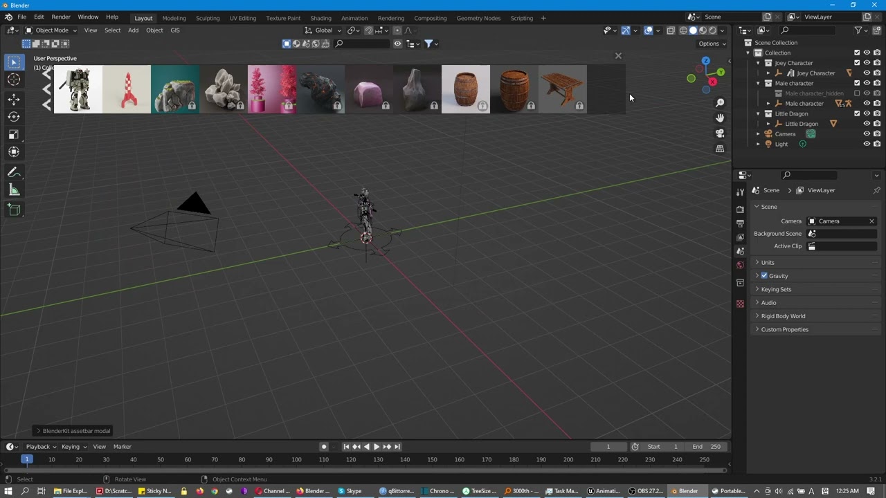Switch to the Sculpting workspace tab
Image resolution: width=886 pixels, height=498 pixels.
pos(208,18)
